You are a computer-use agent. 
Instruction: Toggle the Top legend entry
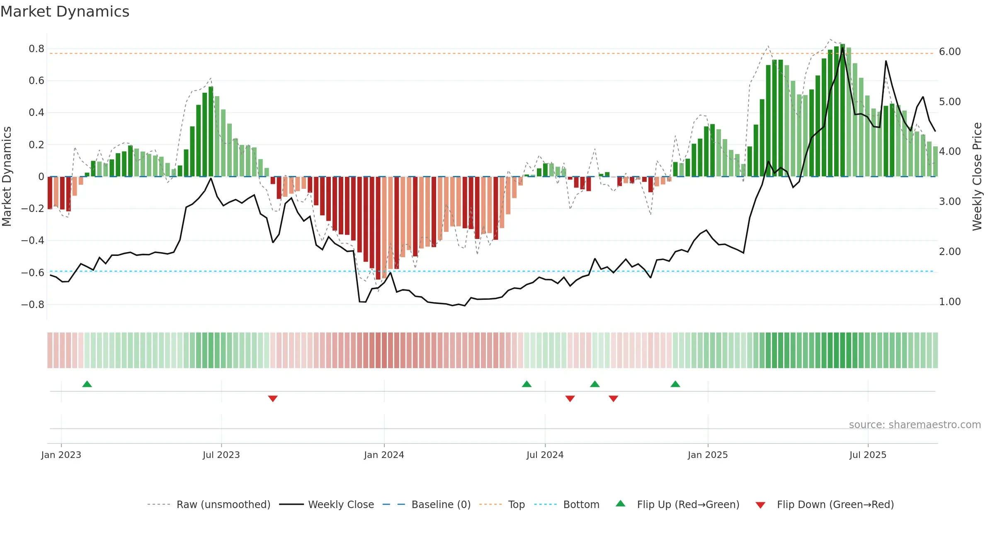click(x=502, y=504)
